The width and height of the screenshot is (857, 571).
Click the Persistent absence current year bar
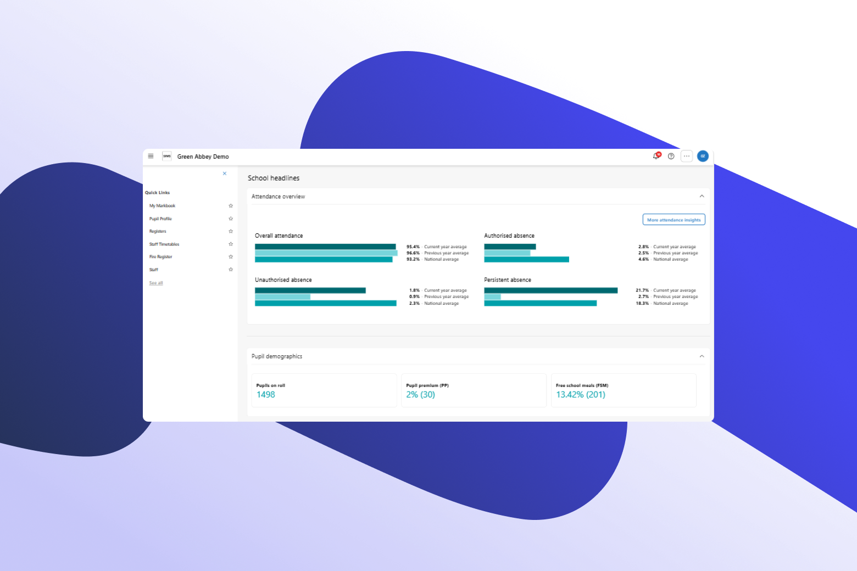550,290
